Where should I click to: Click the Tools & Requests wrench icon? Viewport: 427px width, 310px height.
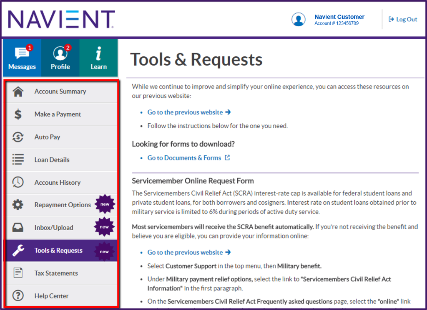[x=18, y=250]
